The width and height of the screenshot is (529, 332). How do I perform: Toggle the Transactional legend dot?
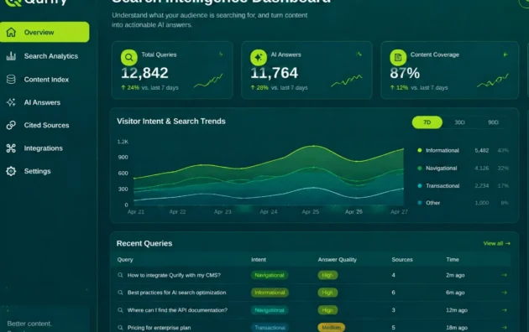[x=420, y=186]
